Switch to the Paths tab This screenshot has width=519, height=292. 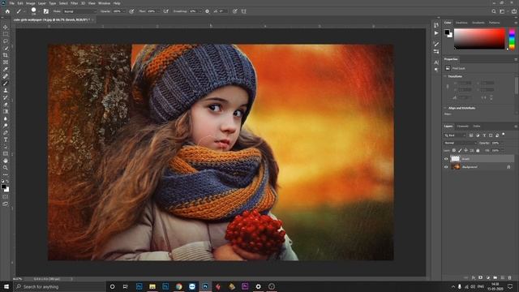pos(477,127)
